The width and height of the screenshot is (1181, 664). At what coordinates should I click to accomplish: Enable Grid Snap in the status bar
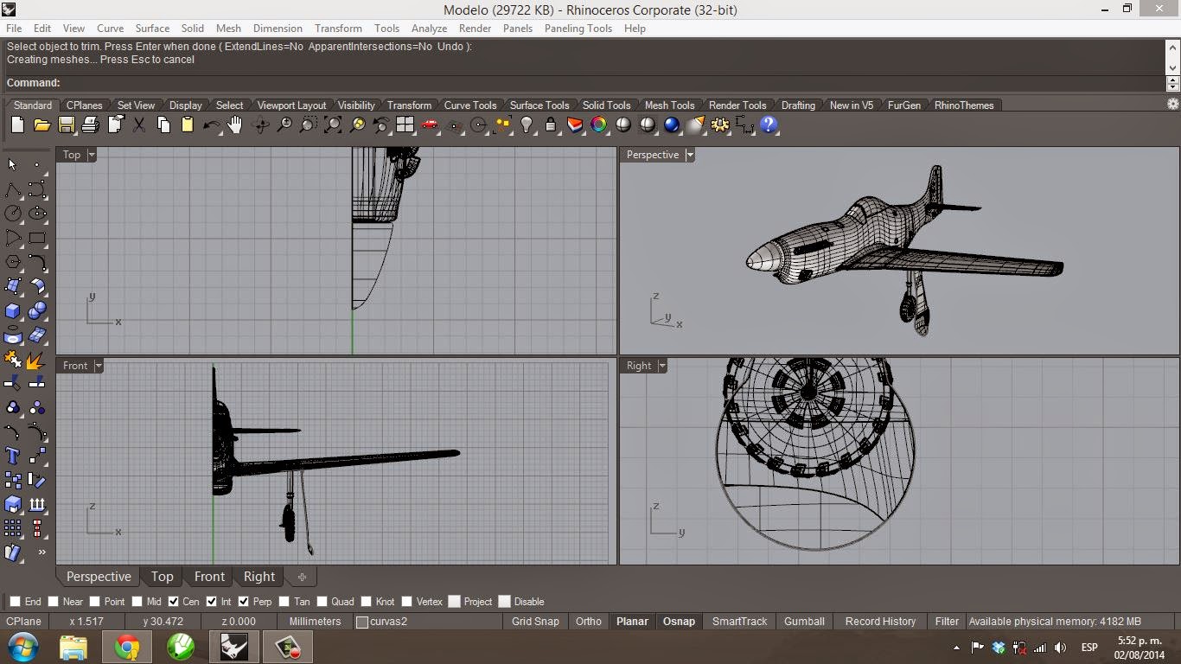point(535,621)
